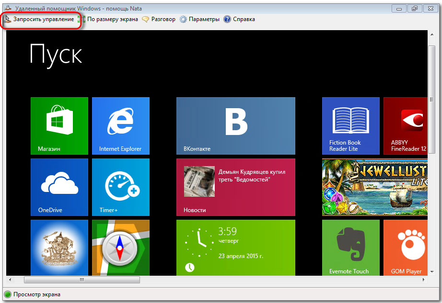Launch the Timer+ tile
The image size is (442, 303).
pyautogui.click(x=121, y=187)
